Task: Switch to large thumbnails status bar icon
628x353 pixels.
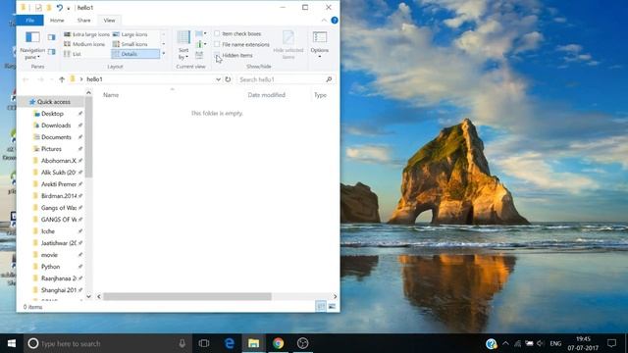Action: (x=332, y=307)
